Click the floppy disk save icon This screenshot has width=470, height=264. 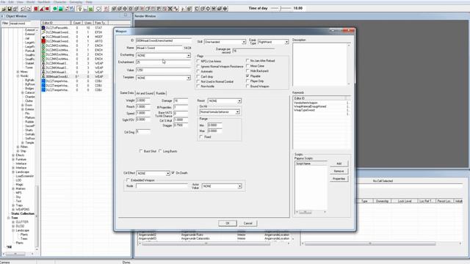click(10, 9)
